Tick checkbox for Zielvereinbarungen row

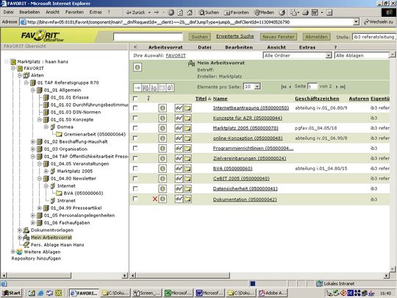pyautogui.click(x=135, y=158)
